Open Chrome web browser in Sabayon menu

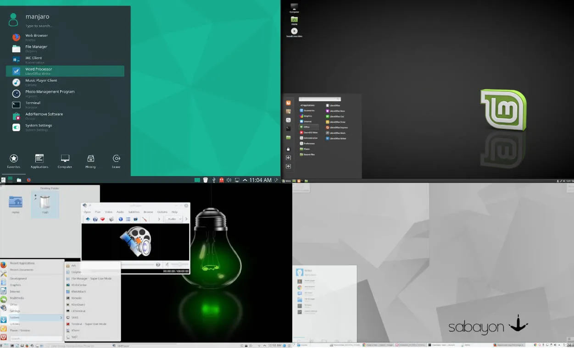[x=306, y=287]
